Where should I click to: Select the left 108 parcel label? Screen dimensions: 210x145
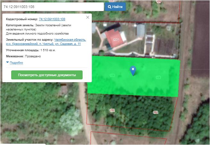(x=112, y=76)
